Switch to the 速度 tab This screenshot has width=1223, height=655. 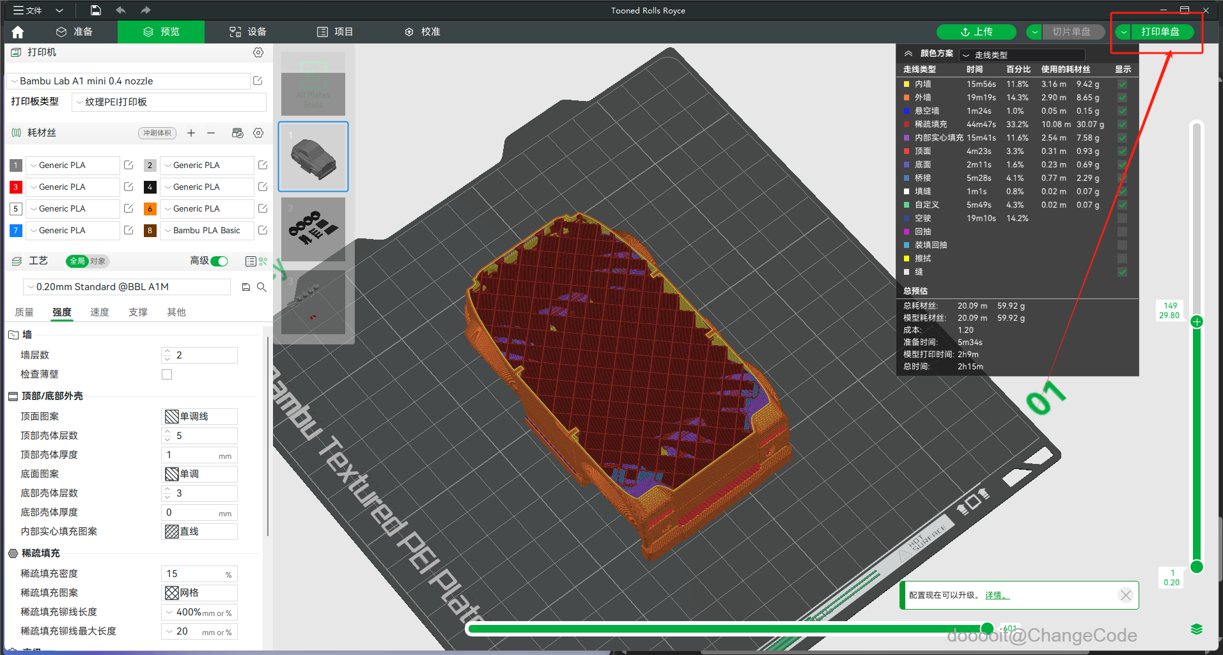tap(99, 312)
